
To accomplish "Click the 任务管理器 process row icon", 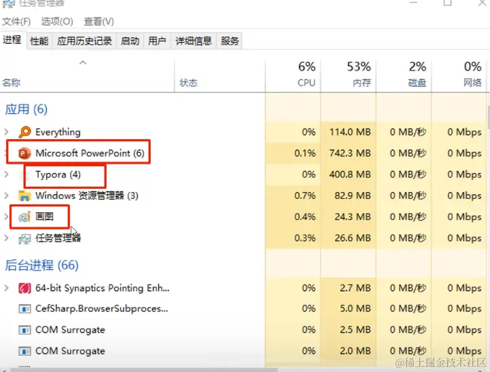I will [24, 239].
